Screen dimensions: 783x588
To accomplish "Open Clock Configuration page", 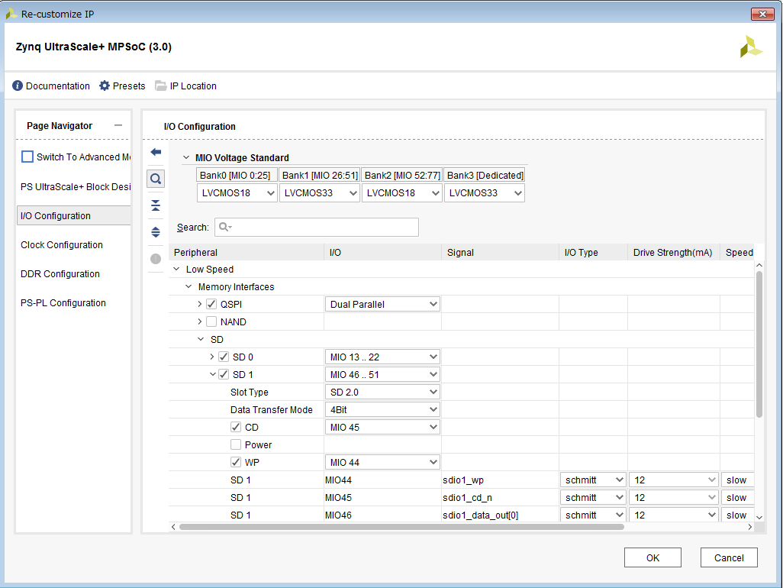I will (x=61, y=245).
